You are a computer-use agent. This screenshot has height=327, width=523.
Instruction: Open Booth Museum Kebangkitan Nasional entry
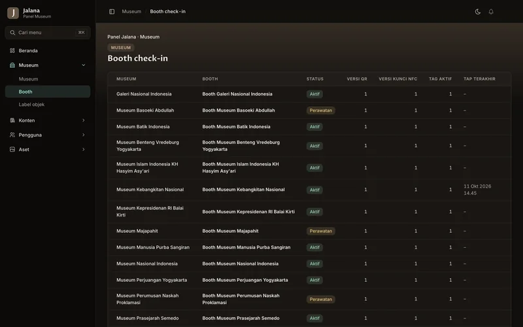[243, 190]
